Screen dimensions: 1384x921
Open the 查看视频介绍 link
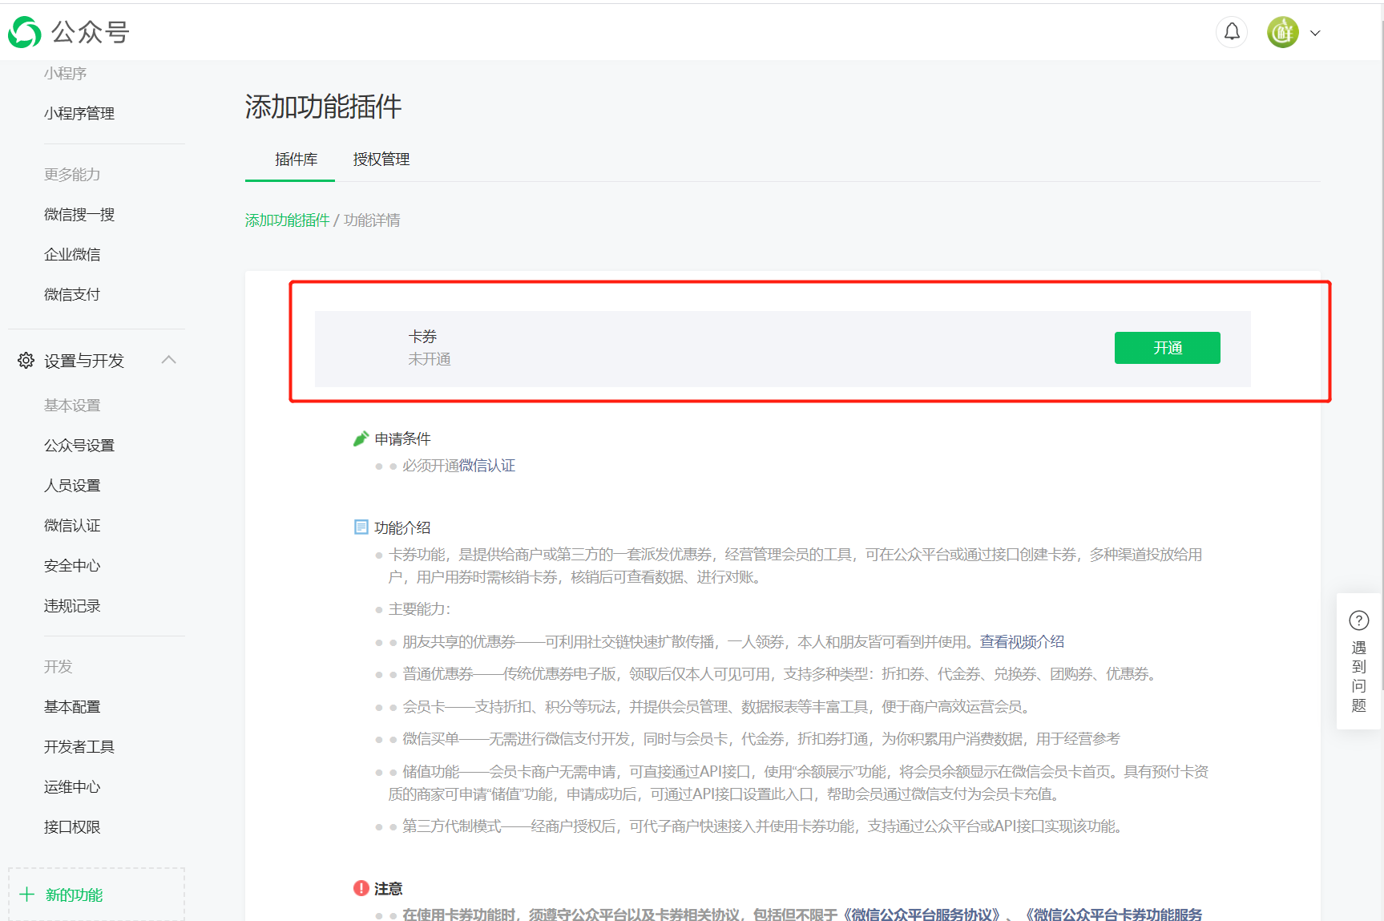click(x=1022, y=642)
